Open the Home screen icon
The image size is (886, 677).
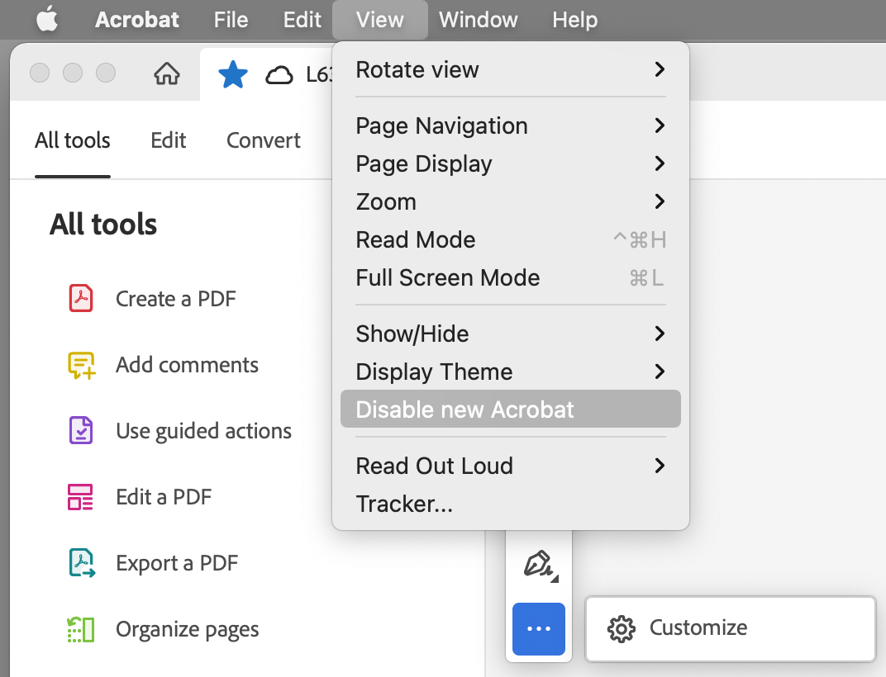(x=167, y=73)
